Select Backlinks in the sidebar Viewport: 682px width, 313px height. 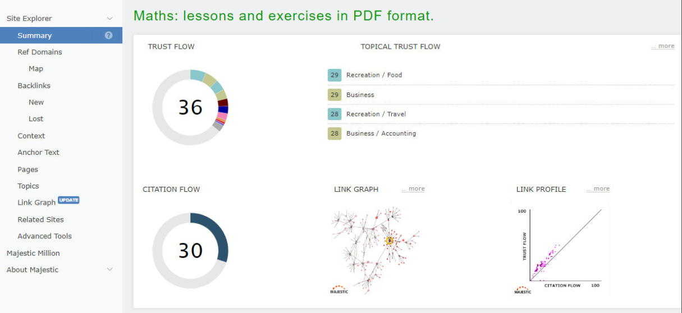[34, 86]
